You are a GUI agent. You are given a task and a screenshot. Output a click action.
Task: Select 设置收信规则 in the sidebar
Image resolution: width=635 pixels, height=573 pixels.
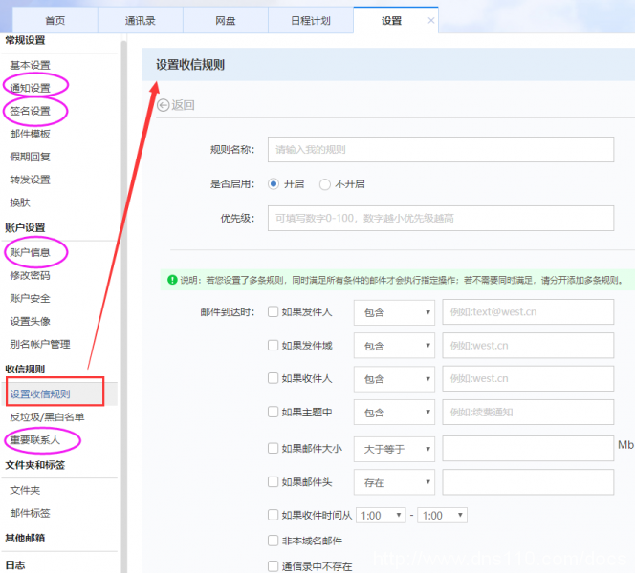[40, 393]
